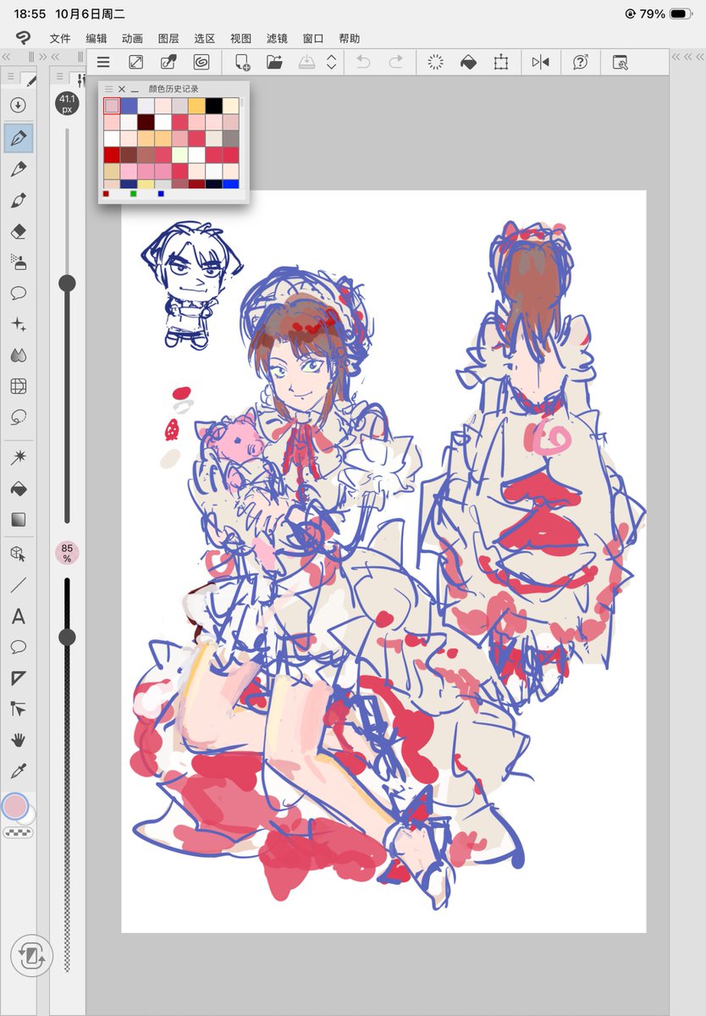Viewport: 706px width, 1016px height.
Task: Open the 编辑 menu
Action: (97, 38)
